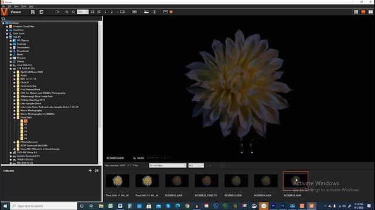Select the Fred Howard Park folder
Screen dimensions: 375x210
click(x=30, y=89)
